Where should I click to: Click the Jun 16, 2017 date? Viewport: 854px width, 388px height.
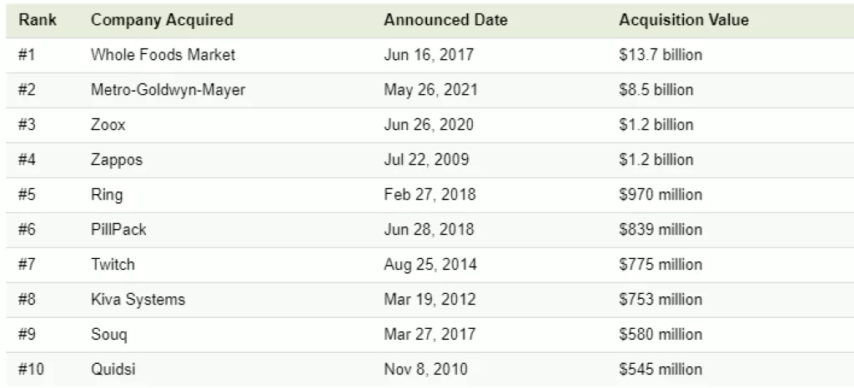(429, 55)
